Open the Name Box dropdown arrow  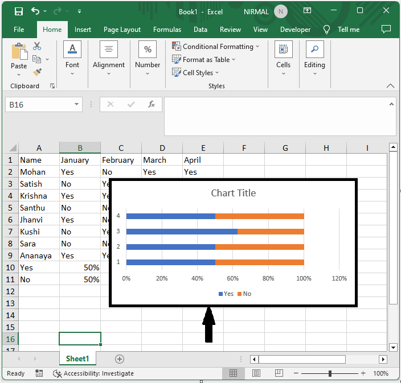pyautogui.click(x=76, y=104)
